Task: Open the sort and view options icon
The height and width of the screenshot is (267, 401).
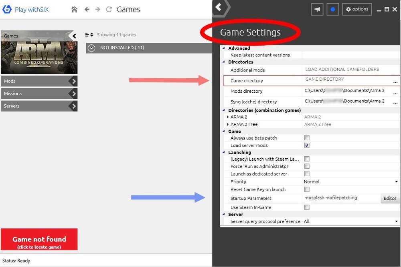Action: 89,35
